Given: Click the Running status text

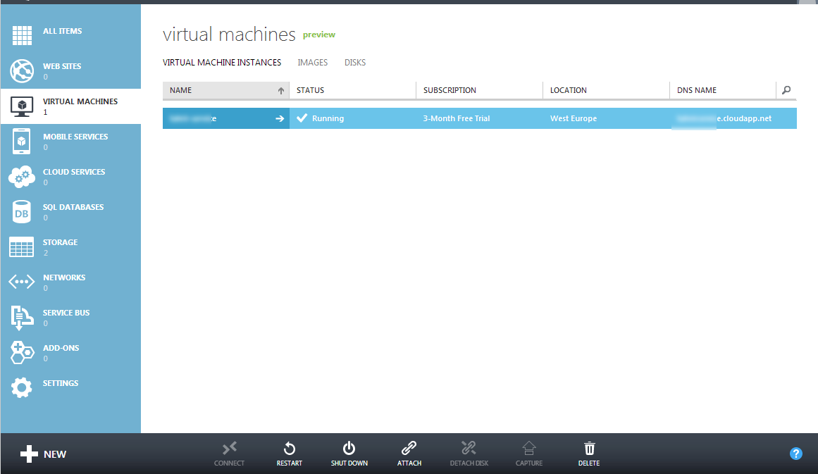Looking at the screenshot, I should 328,118.
